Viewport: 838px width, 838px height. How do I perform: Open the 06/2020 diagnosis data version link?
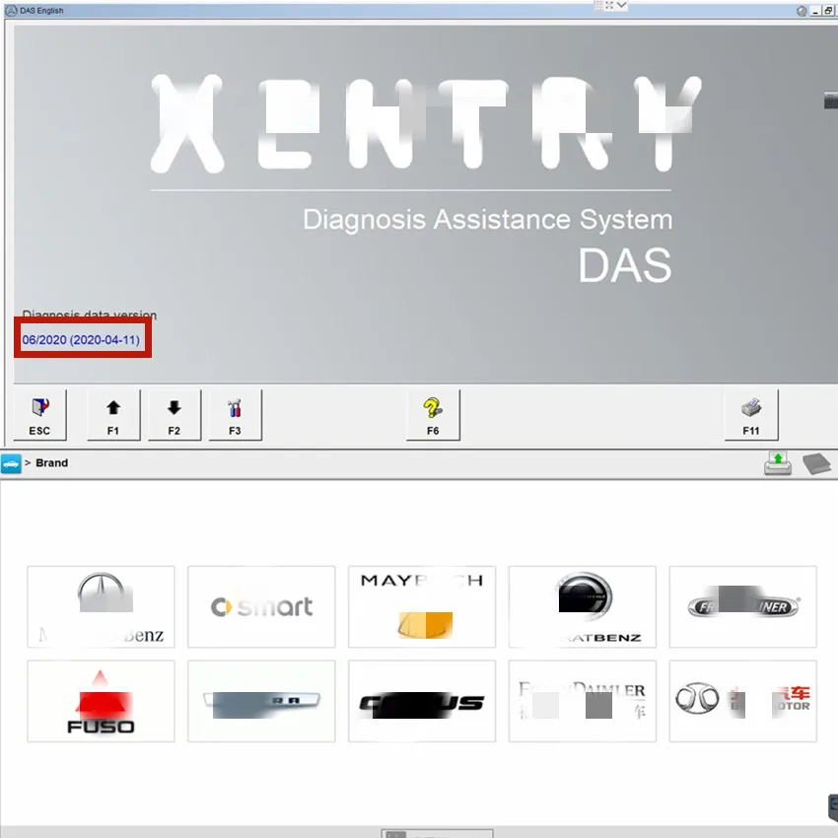(80, 339)
